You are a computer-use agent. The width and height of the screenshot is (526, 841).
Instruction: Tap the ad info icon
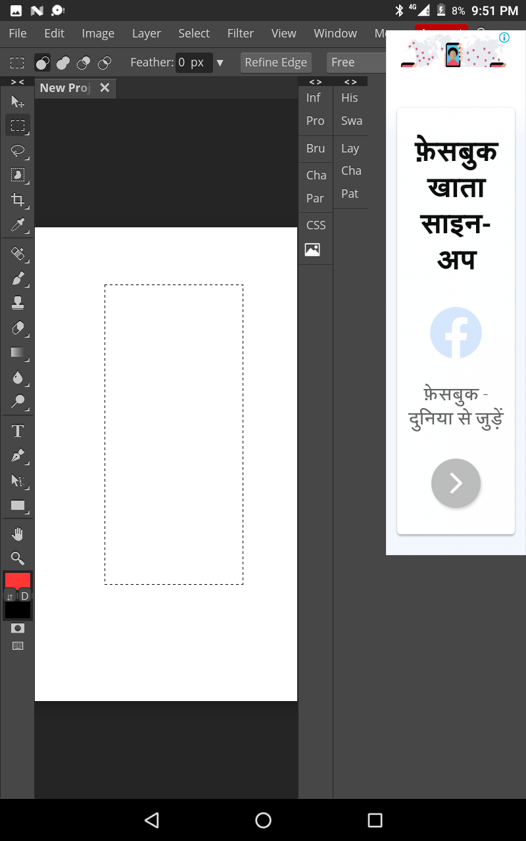point(504,37)
